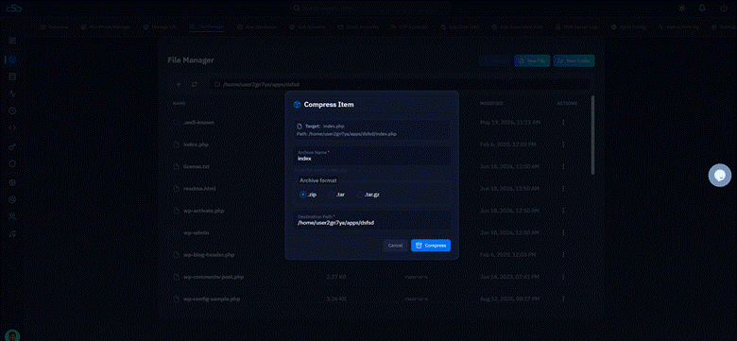Toggle light theme sun icon

(682, 8)
